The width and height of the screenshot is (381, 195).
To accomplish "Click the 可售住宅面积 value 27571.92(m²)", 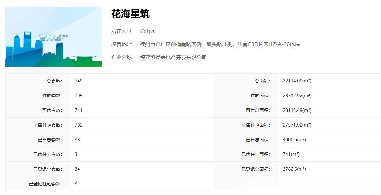I will [297, 125].
